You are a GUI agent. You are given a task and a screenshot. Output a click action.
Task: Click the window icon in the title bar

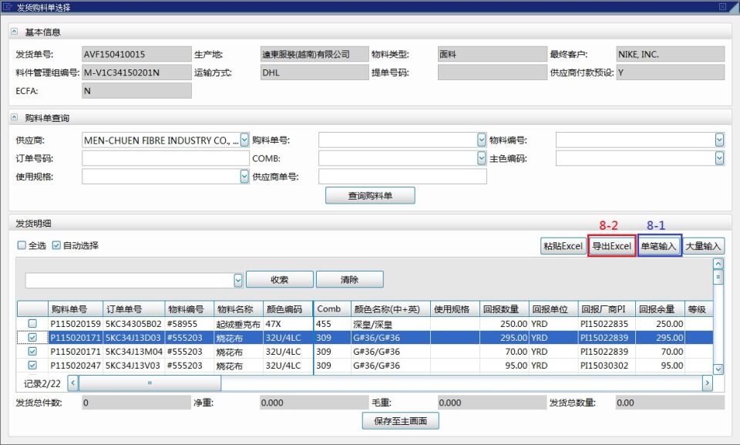pos(8,7)
